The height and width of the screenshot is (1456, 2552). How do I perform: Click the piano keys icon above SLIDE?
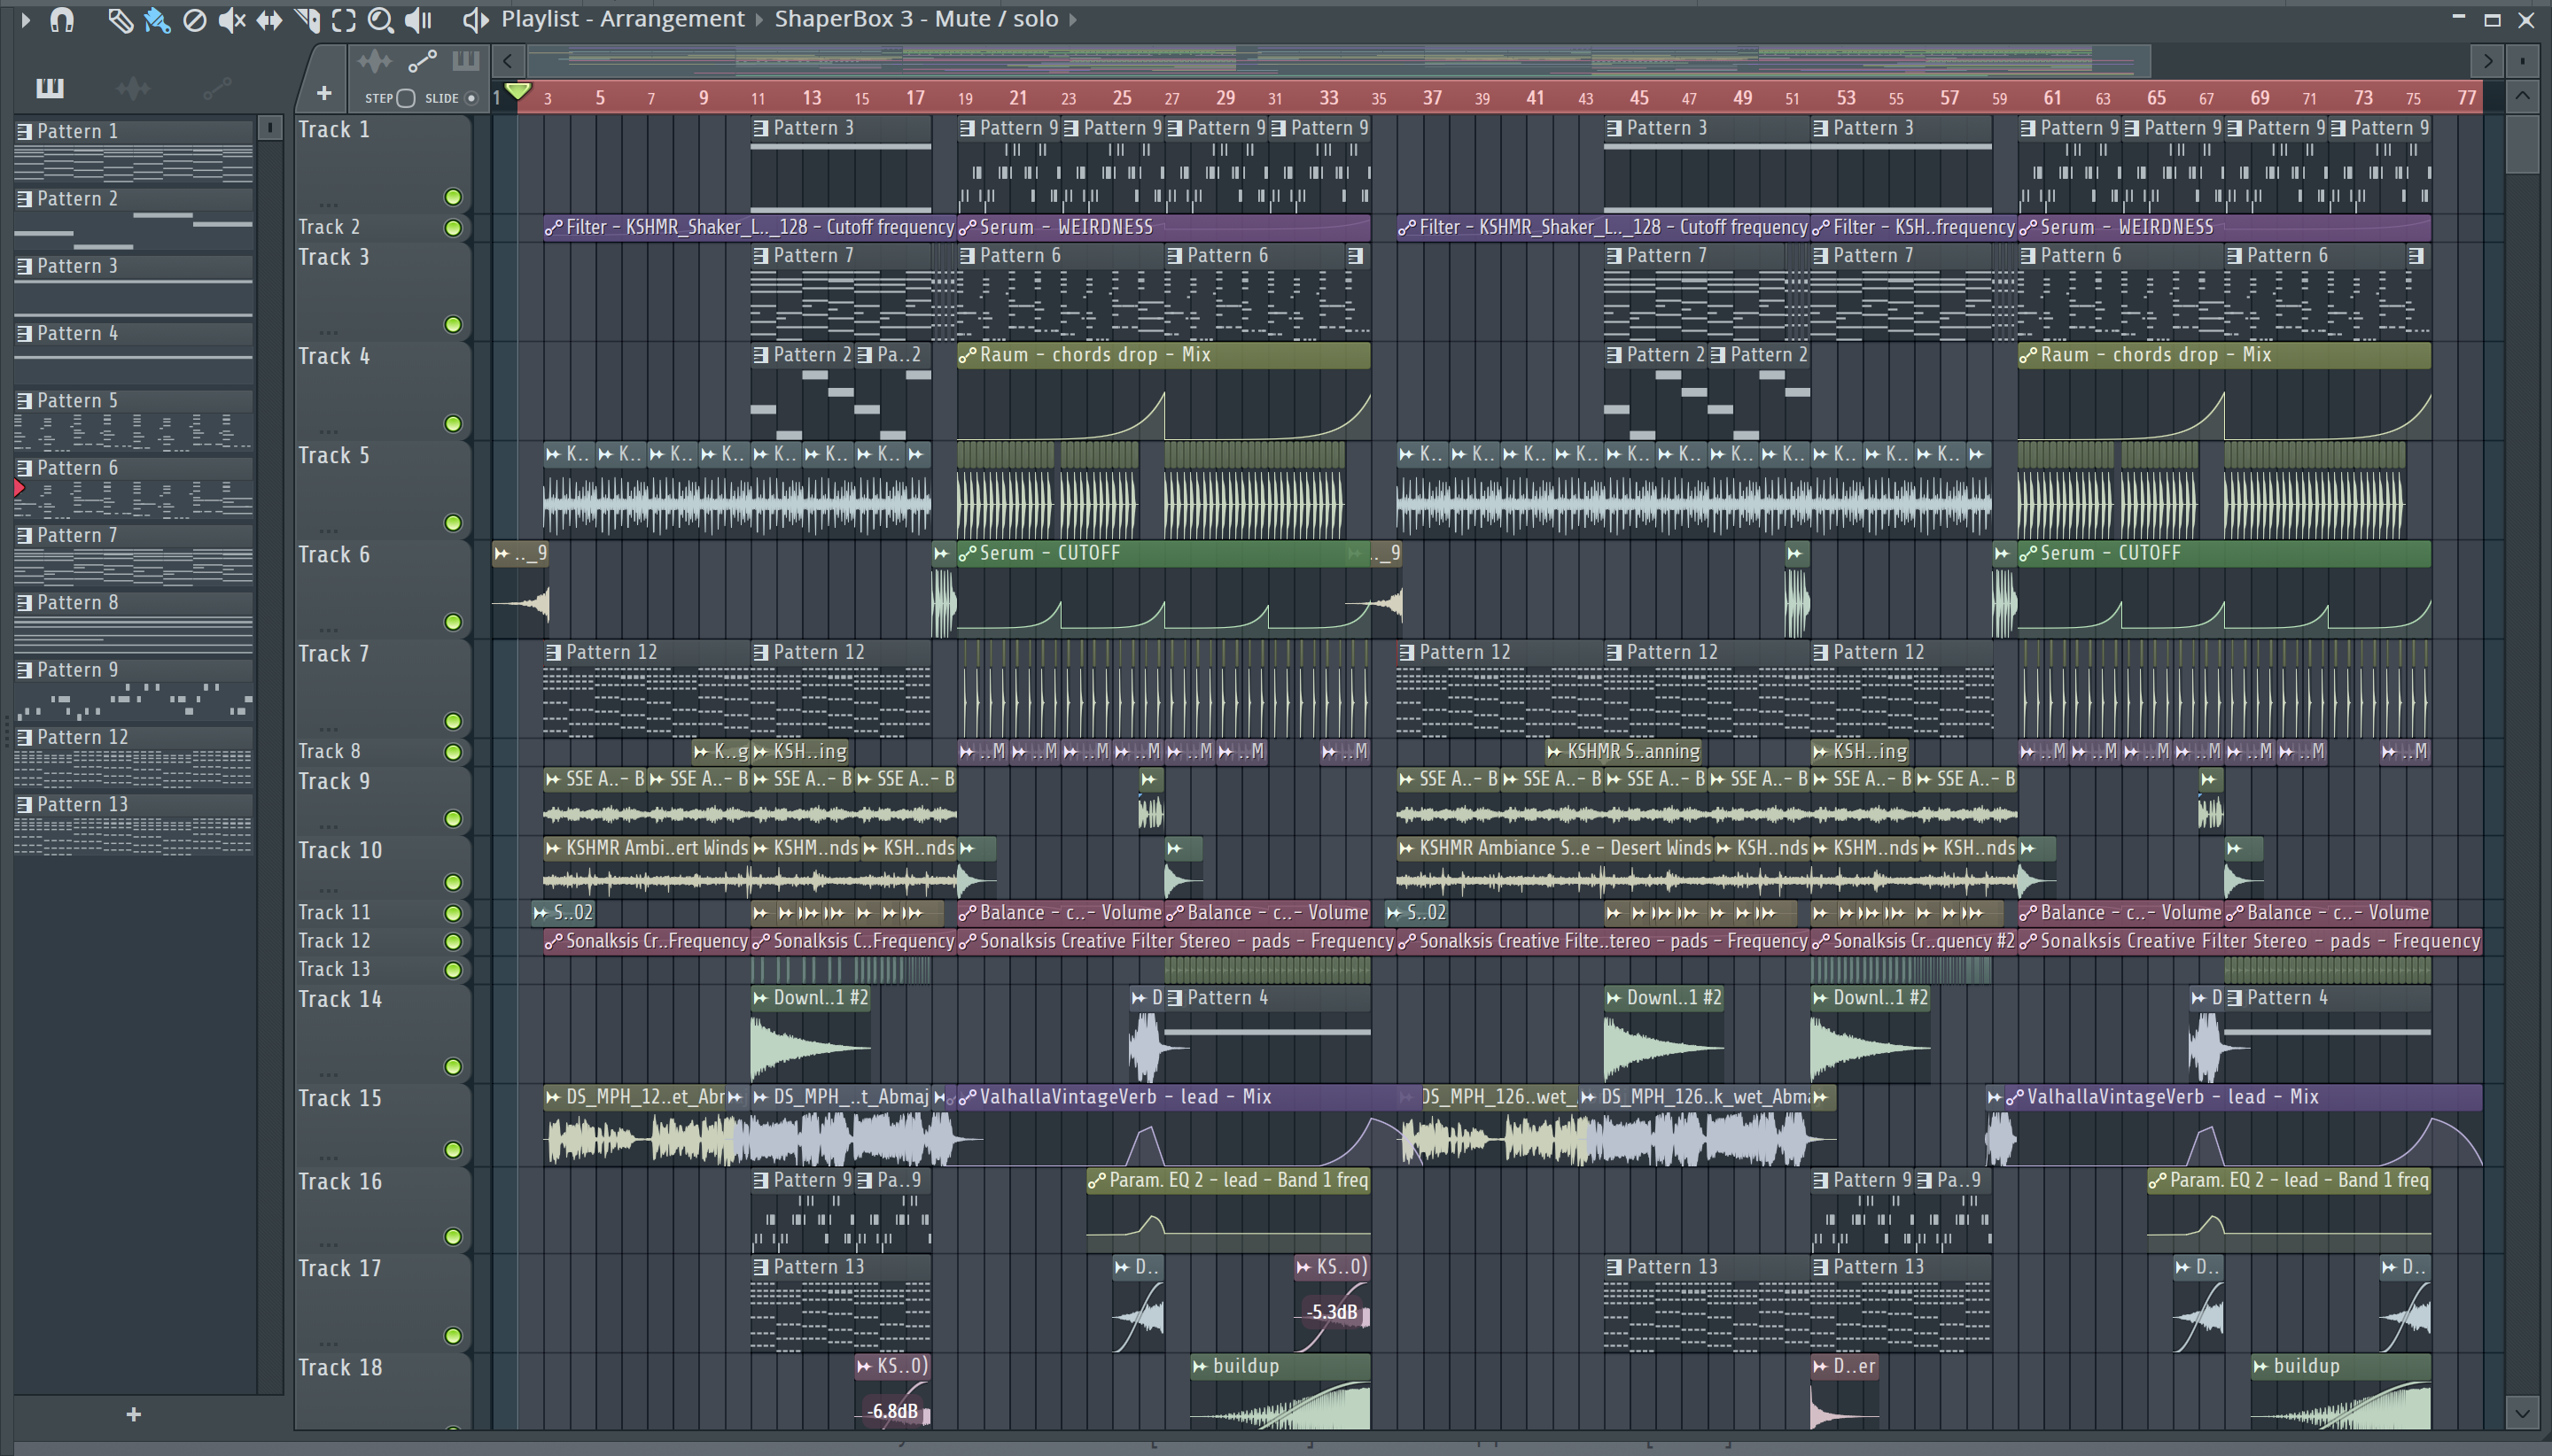[x=466, y=61]
